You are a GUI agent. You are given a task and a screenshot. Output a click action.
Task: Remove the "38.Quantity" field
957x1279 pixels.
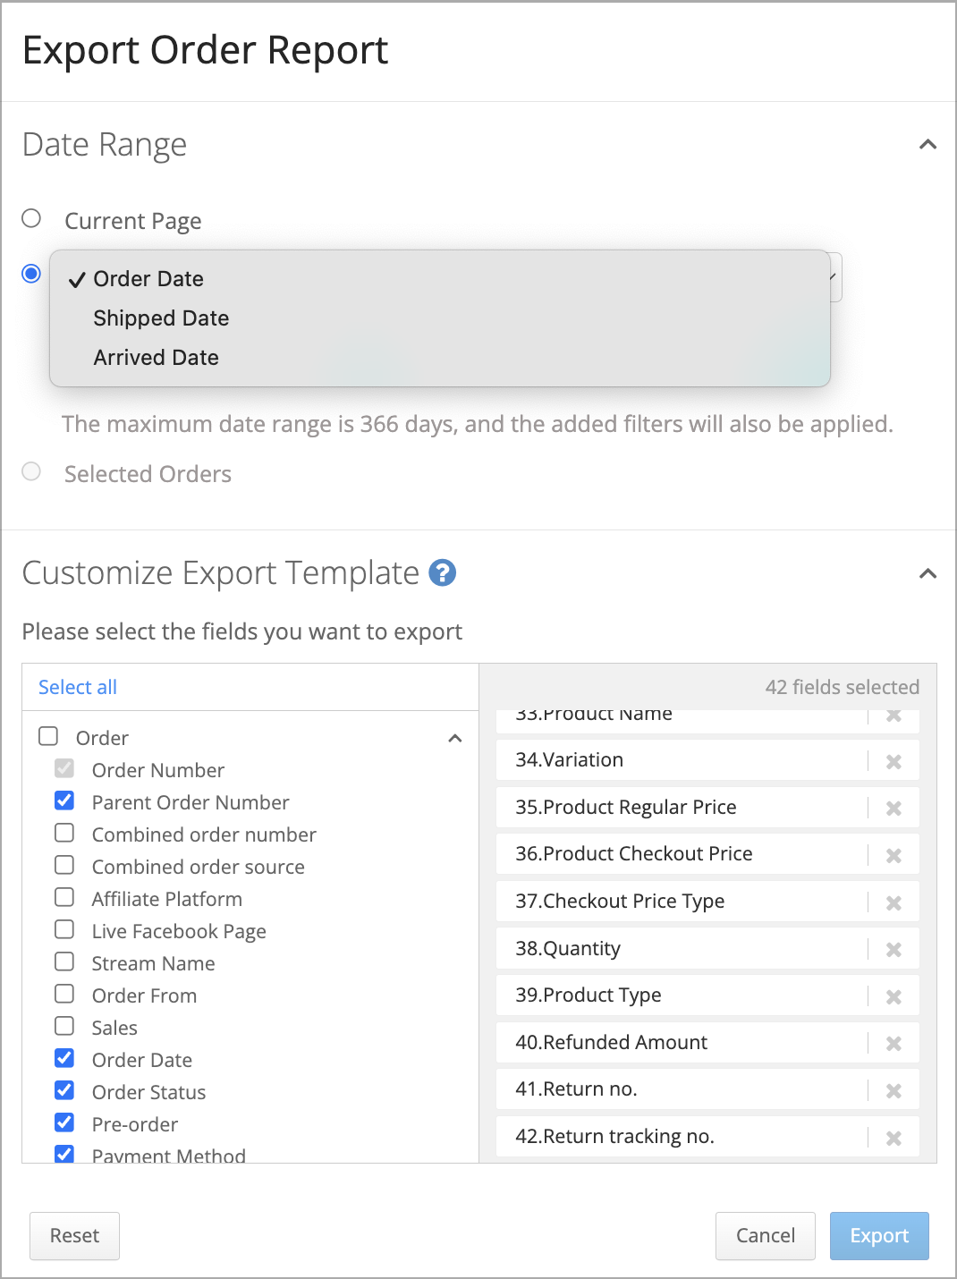point(893,949)
